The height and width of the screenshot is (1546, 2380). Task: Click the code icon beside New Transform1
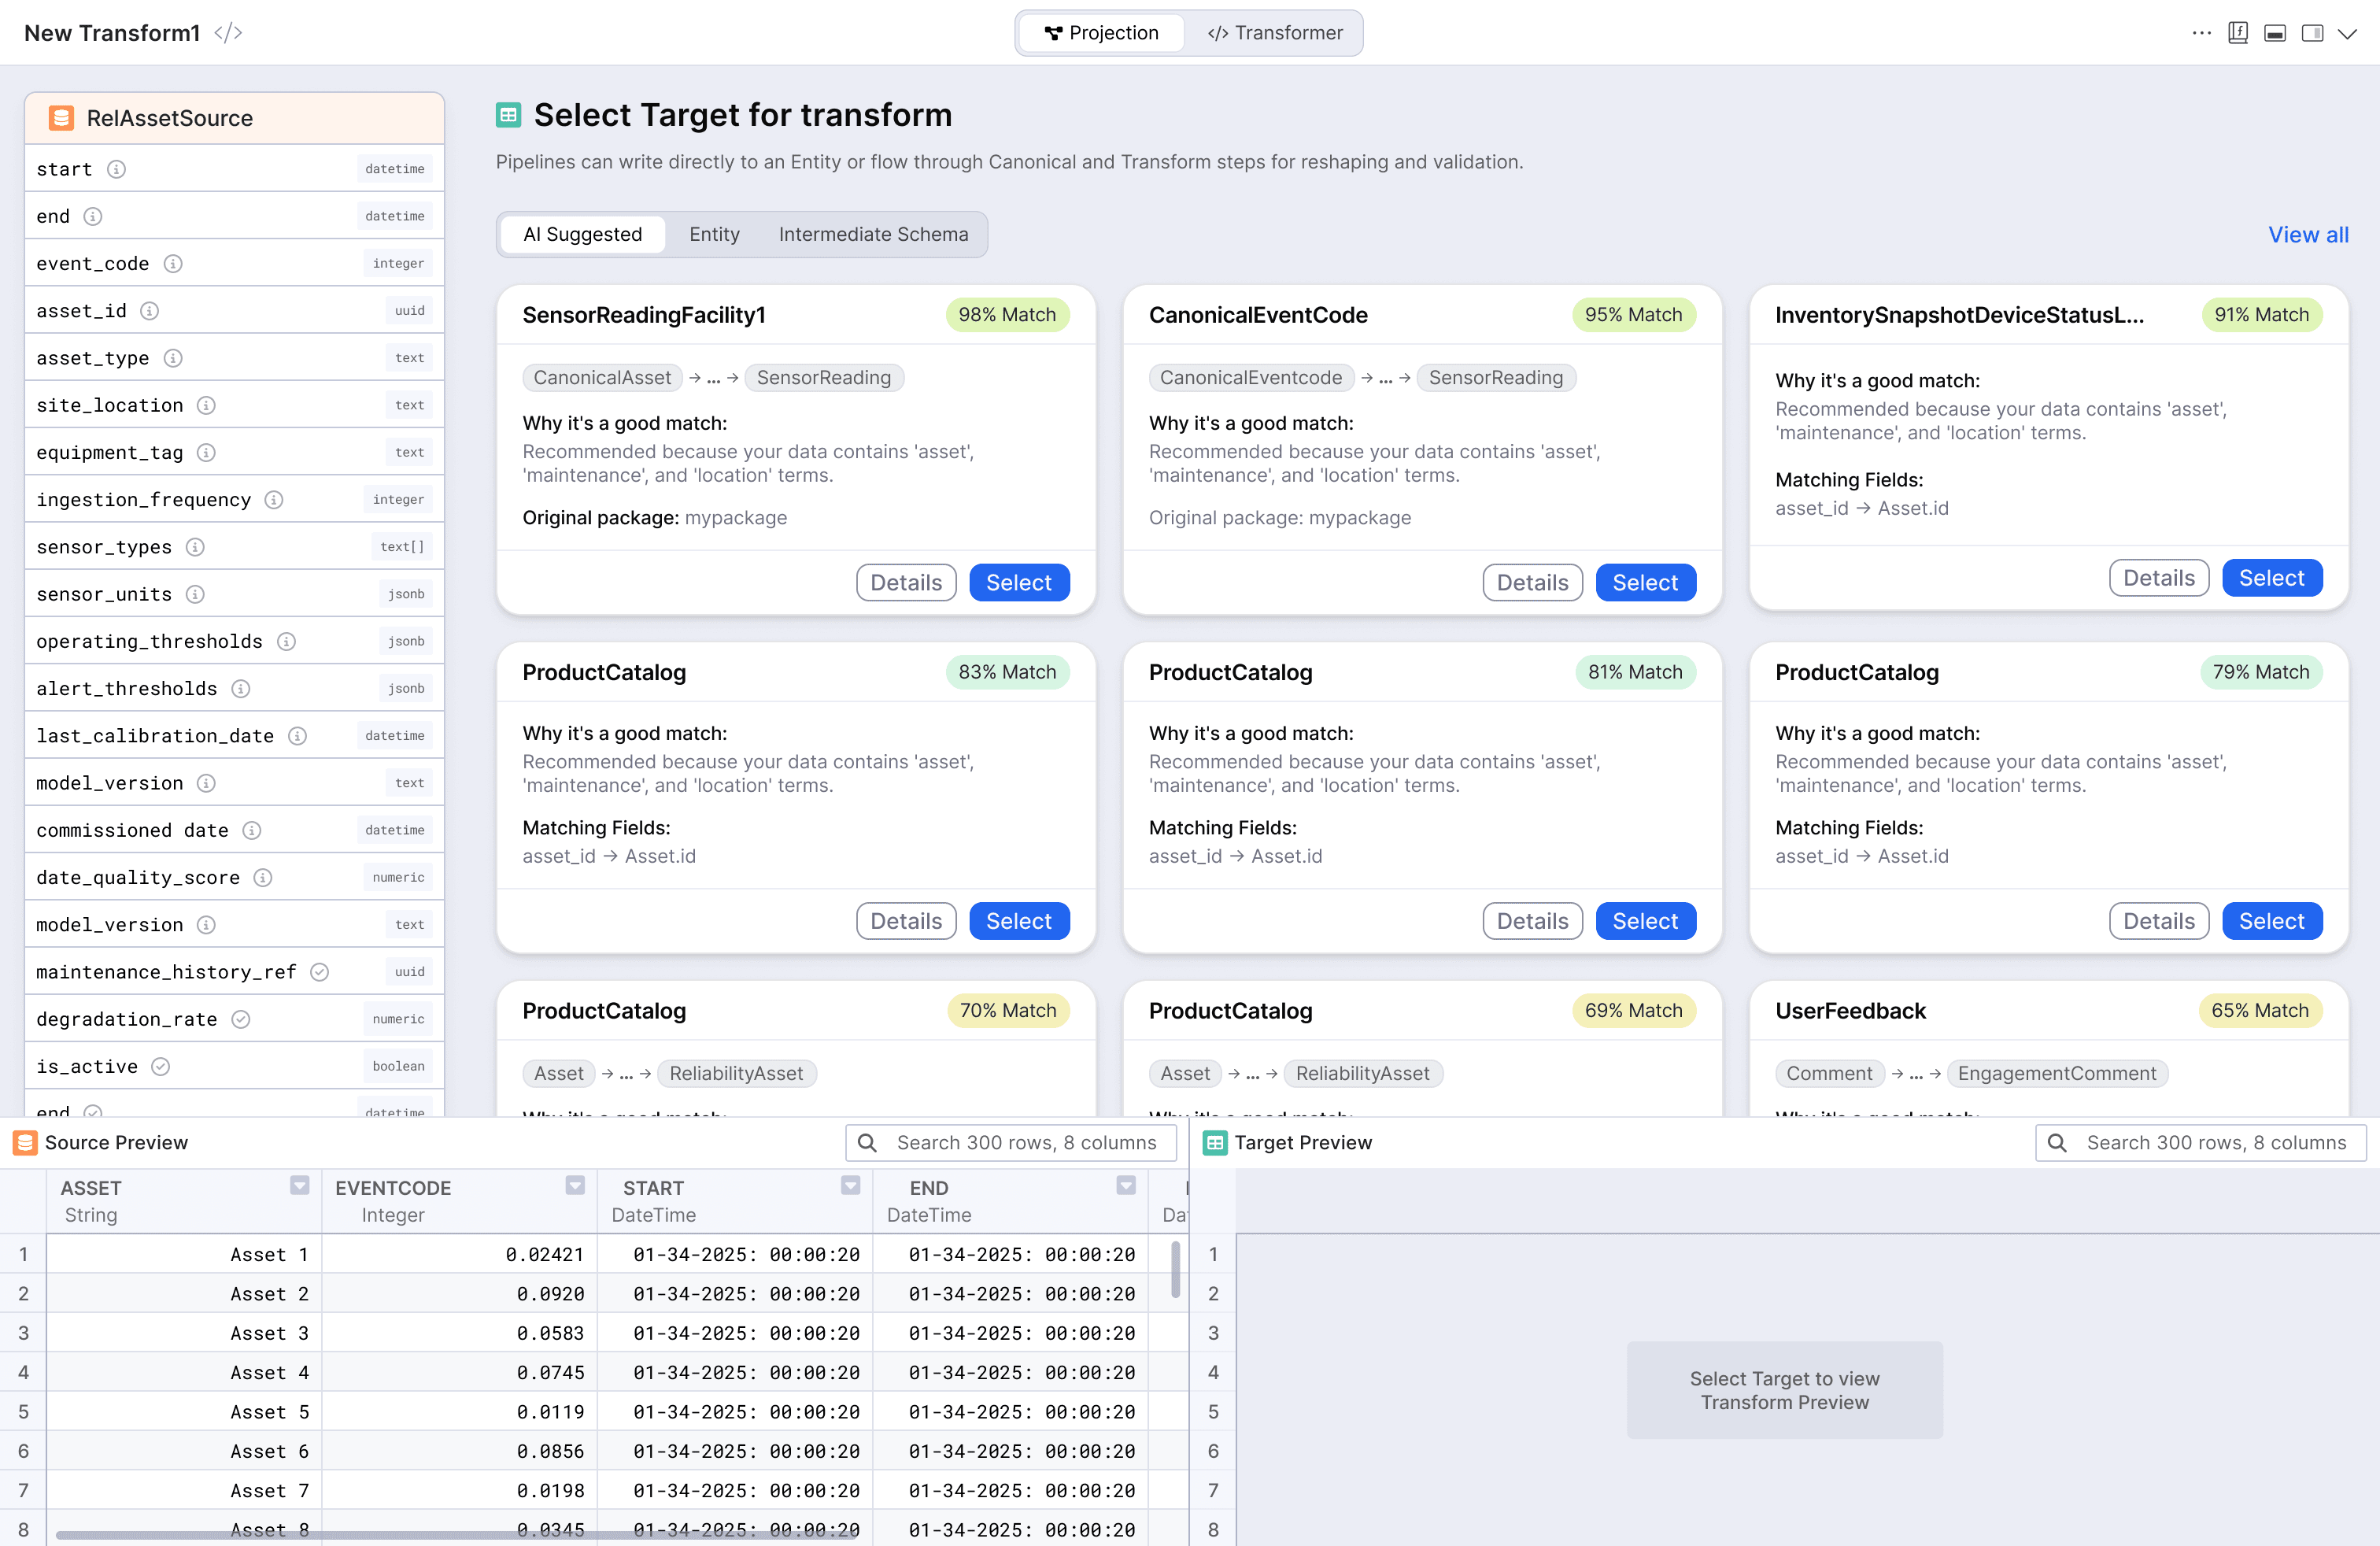point(228,33)
